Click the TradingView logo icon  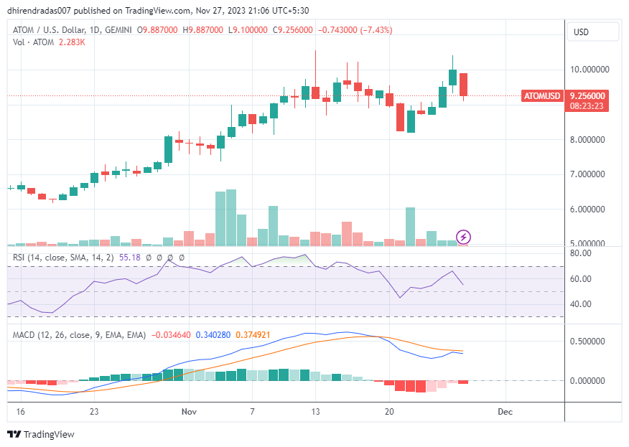14,434
